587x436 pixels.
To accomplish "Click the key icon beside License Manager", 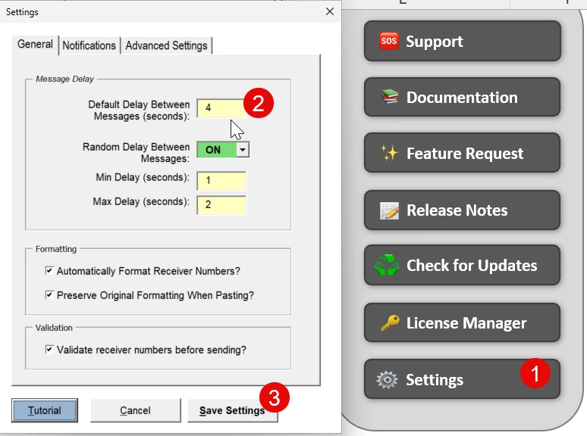I will pyautogui.click(x=390, y=322).
